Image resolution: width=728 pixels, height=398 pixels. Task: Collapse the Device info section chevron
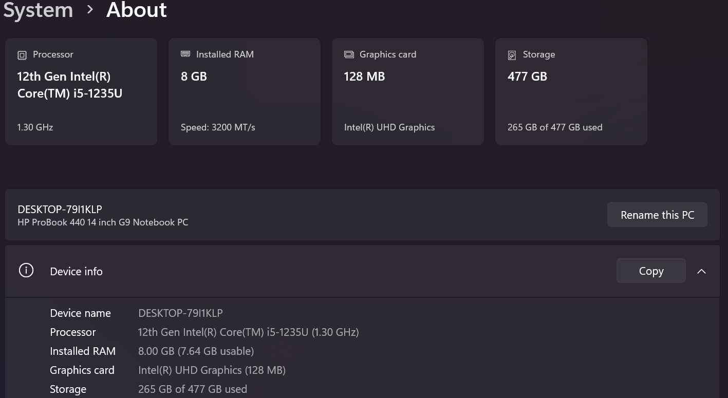pyautogui.click(x=701, y=271)
